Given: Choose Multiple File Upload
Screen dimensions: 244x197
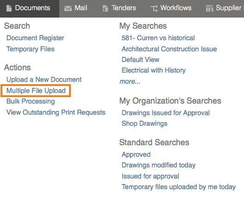Looking at the screenshot, I should point(36,91).
